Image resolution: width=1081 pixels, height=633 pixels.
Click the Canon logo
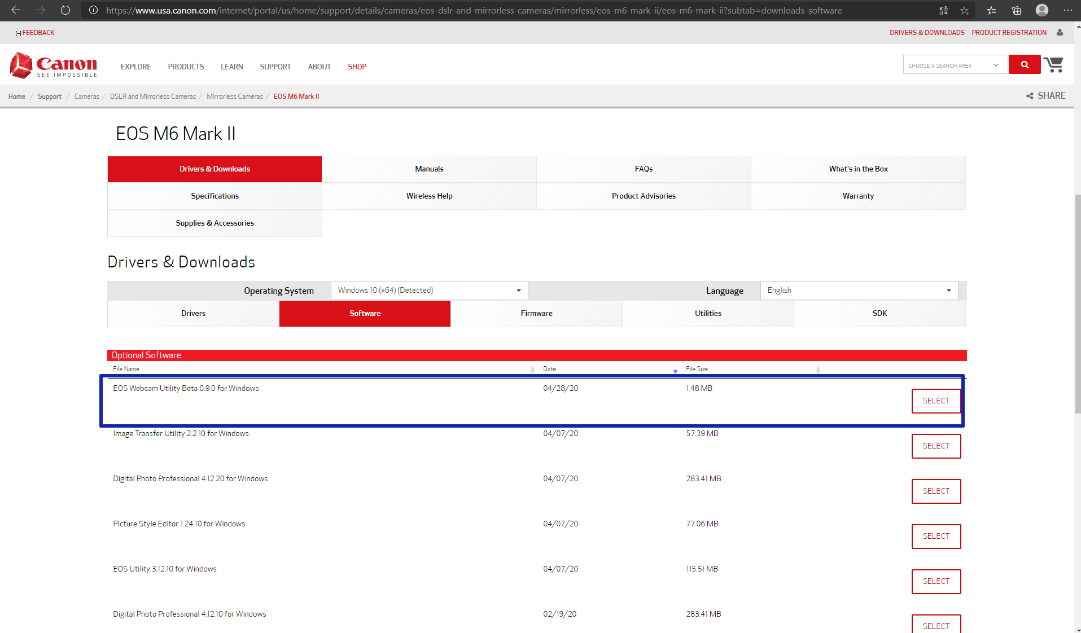point(54,66)
